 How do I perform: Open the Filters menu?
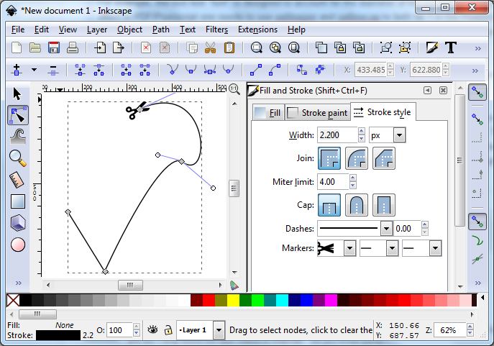(x=216, y=29)
